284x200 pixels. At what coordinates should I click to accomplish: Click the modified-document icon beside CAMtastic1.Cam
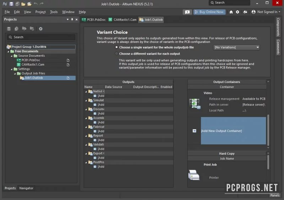[x=68, y=65]
